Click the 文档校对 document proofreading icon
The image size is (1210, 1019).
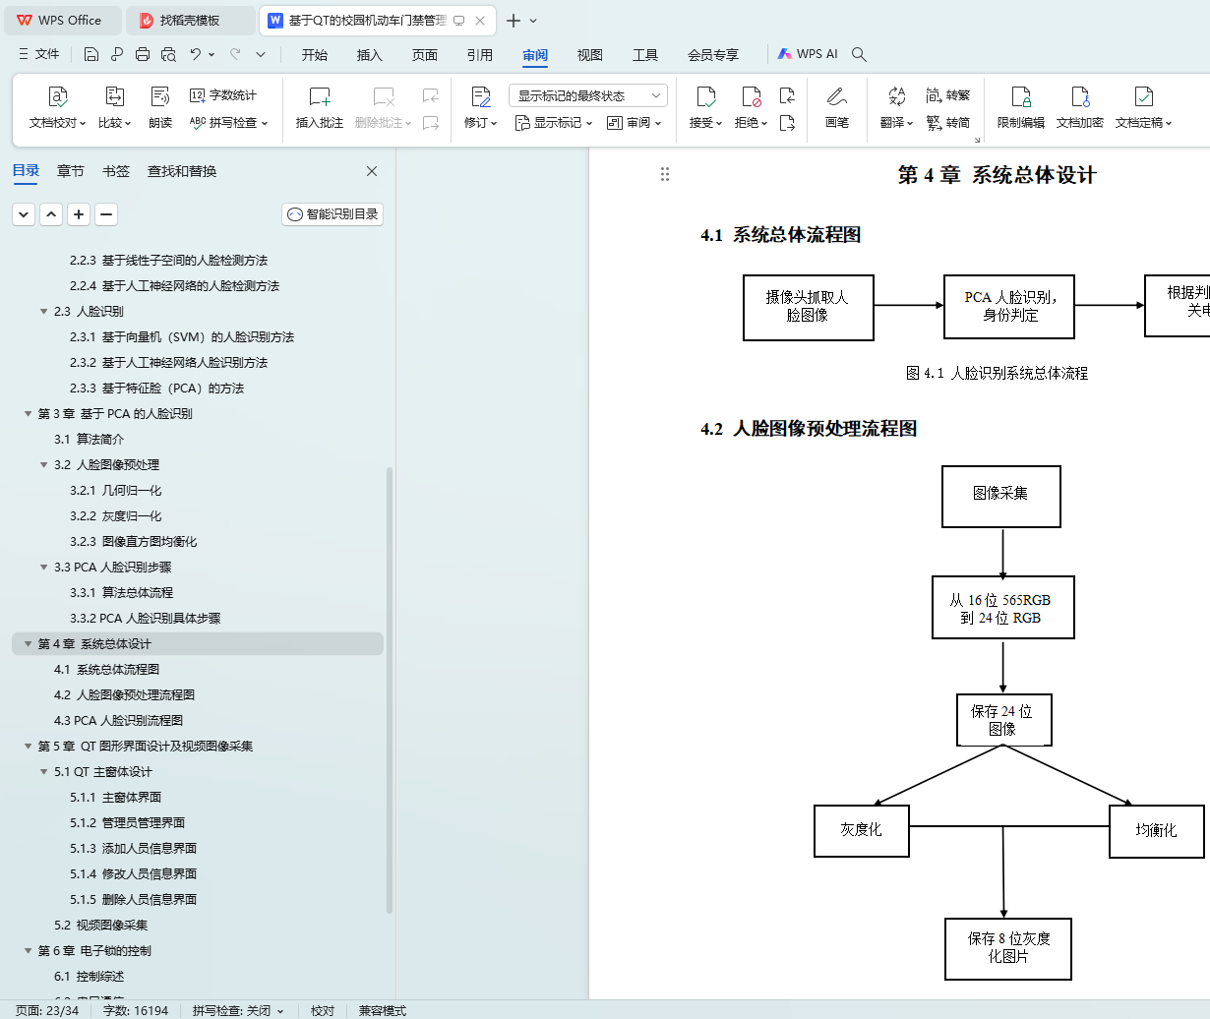pyautogui.click(x=58, y=96)
